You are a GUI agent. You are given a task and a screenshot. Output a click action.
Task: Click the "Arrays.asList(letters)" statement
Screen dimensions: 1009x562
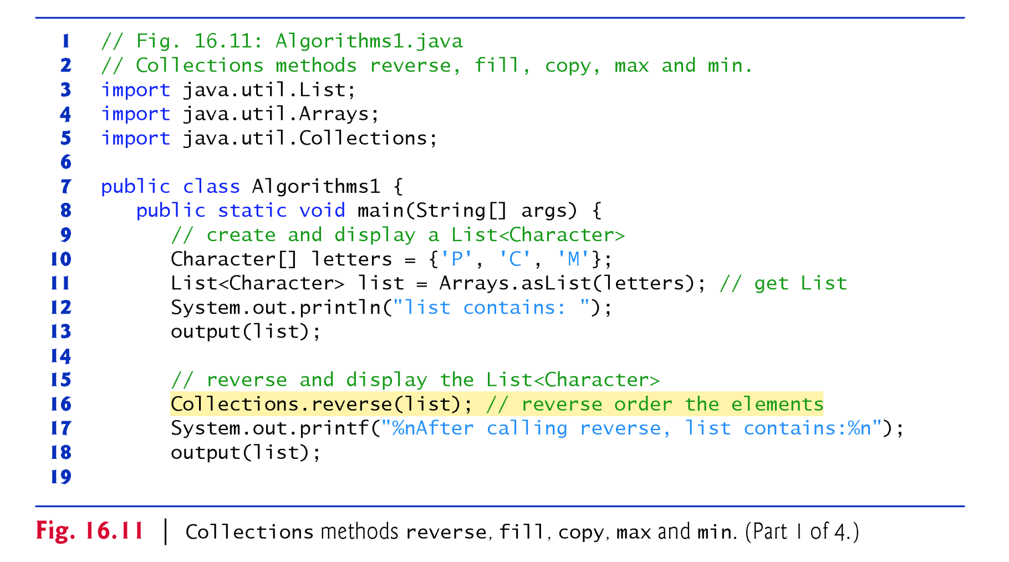point(439,283)
